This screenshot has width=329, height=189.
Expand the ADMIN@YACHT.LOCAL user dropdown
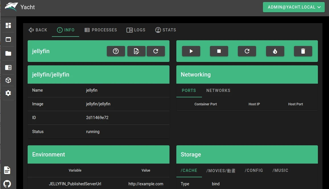click(x=294, y=7)
